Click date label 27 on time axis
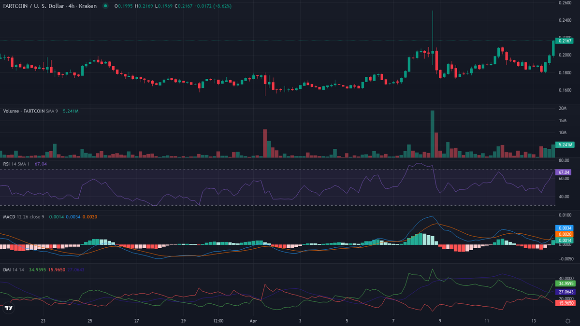 pos(137,321)
